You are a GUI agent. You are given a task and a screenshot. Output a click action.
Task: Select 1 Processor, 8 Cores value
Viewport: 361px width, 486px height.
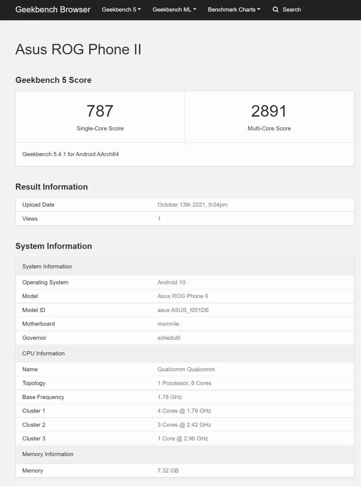(184, 383)
